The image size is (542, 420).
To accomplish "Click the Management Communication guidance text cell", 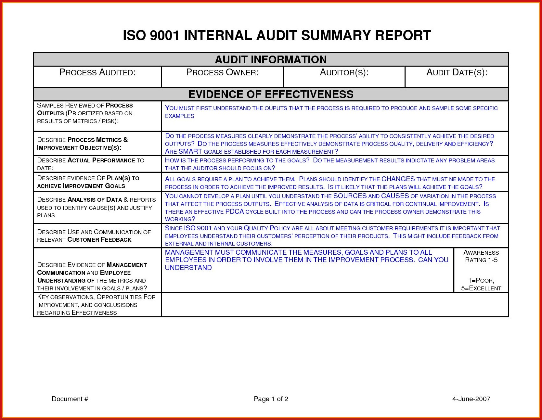I will tap(307, 270).
